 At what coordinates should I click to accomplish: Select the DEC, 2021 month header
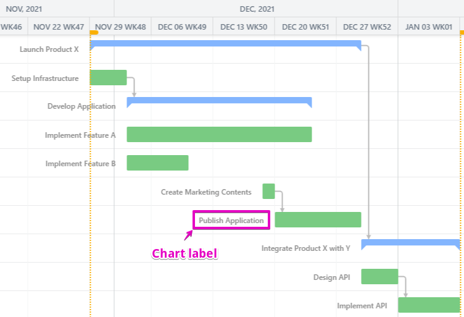click(x=257, y=9)
